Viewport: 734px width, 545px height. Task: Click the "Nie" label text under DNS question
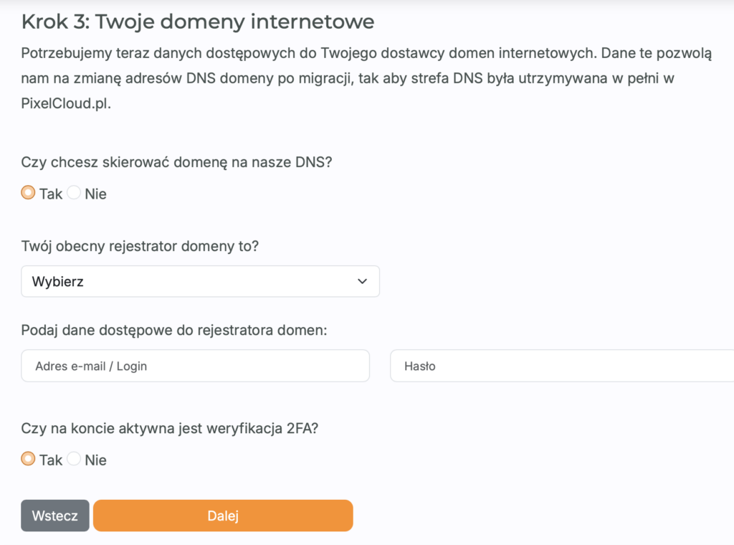pos(95,194)
